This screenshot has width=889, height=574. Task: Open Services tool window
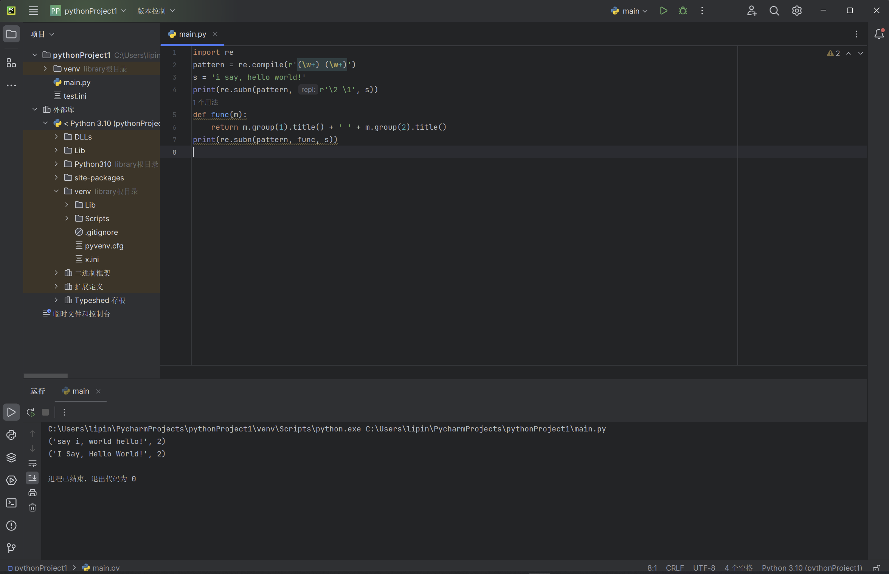[11, 480]
